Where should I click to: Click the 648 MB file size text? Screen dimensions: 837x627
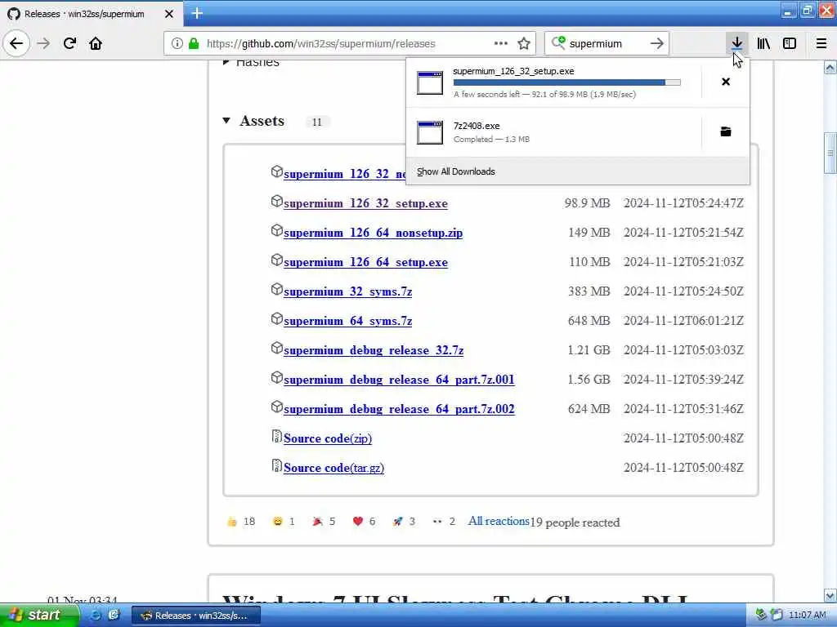[589, 320]
